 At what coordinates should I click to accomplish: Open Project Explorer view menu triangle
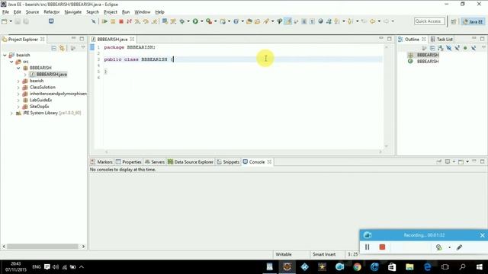point(83,47)
